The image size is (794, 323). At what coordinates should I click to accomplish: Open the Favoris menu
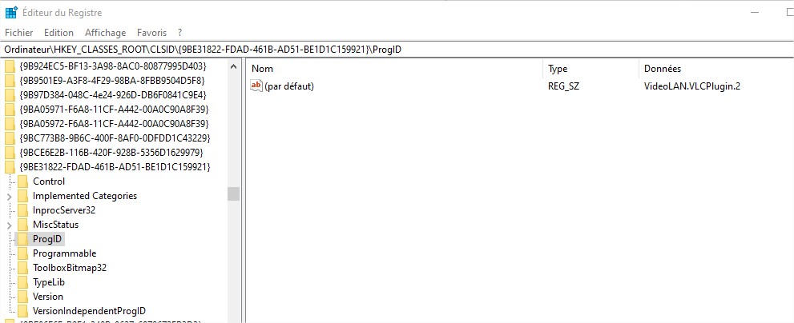pyautogui.click(x=151, y=33)
